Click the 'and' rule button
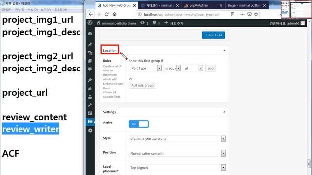Viewport: 312px width, 175px height. click(x=210, y=68)
